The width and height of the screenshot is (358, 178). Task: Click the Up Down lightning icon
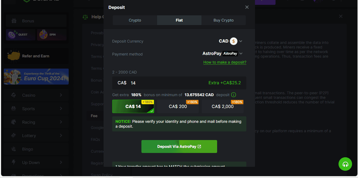click(13, 162)
